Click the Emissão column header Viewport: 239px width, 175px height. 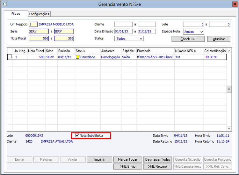tap(66, 51)
